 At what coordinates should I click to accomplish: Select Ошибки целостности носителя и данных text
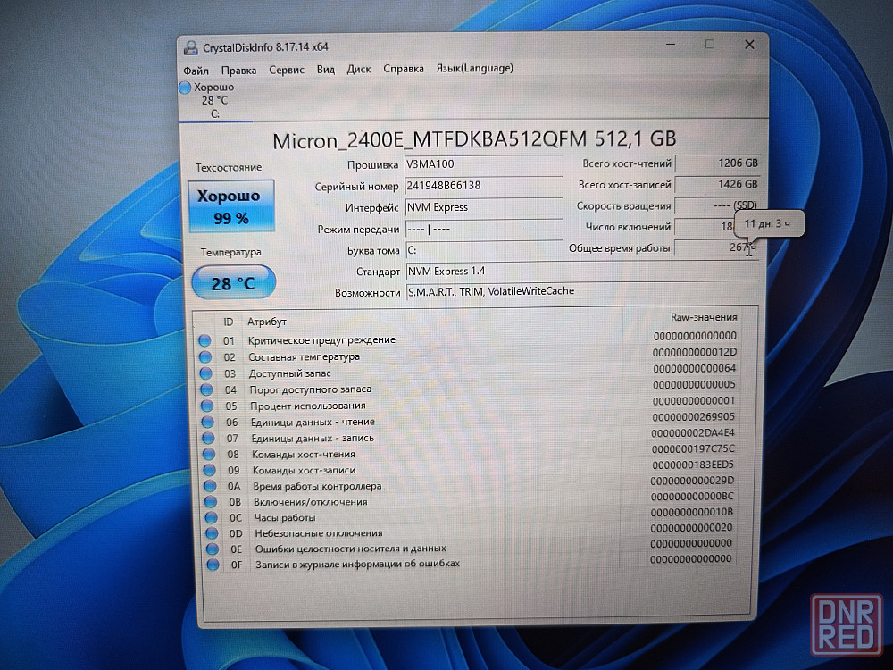(x=351, y=549)
